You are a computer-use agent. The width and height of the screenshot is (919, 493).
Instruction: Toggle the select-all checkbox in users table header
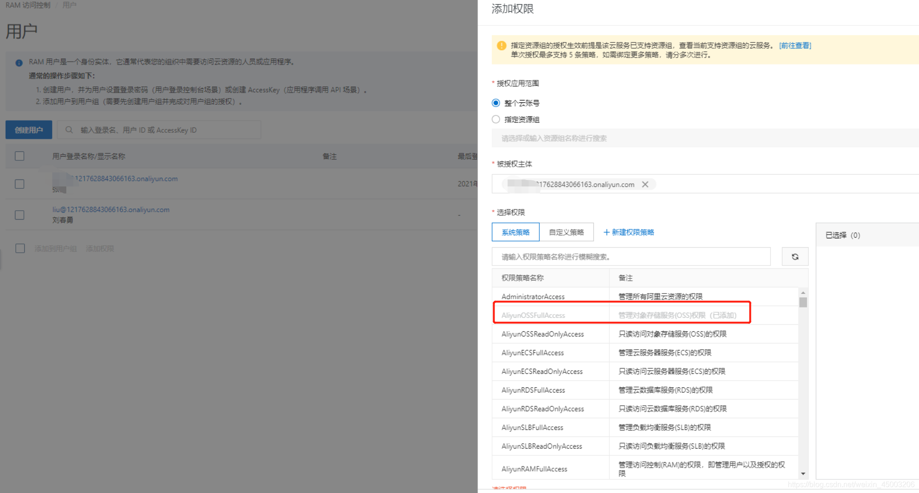[x=20, y=156]
